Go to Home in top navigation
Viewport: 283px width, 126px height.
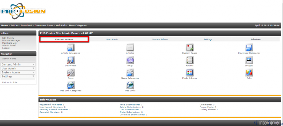pos(5,26)
